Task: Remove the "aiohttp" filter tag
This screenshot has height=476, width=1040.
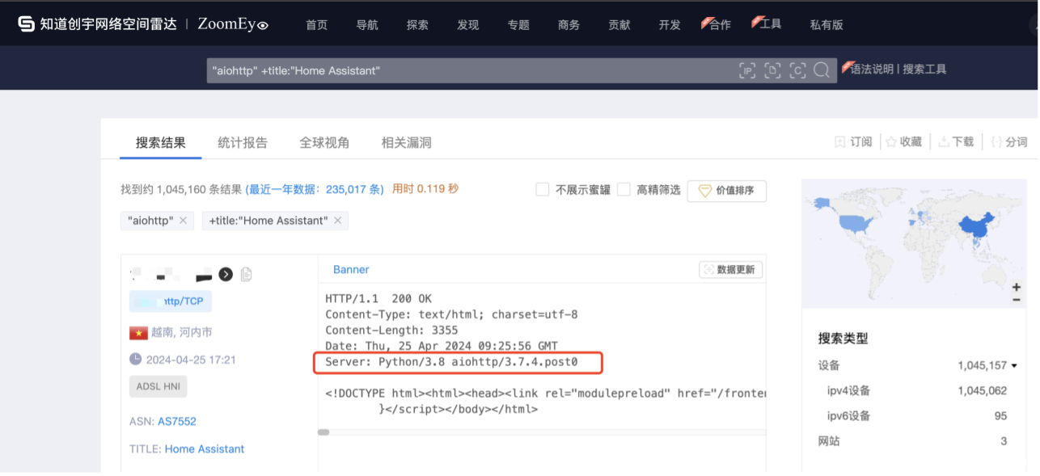Action: tap(184, 221)
